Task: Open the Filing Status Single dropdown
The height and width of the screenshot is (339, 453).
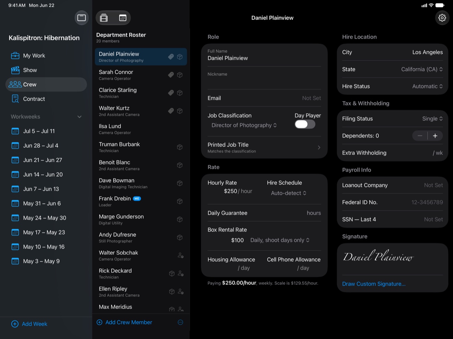Action: click(x=432, y=118)
